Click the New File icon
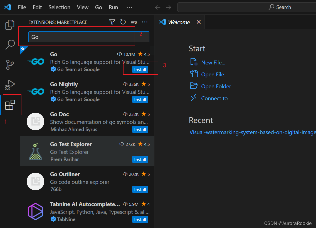316x228 pixels. pyautogui.click(x=194, y=62)
